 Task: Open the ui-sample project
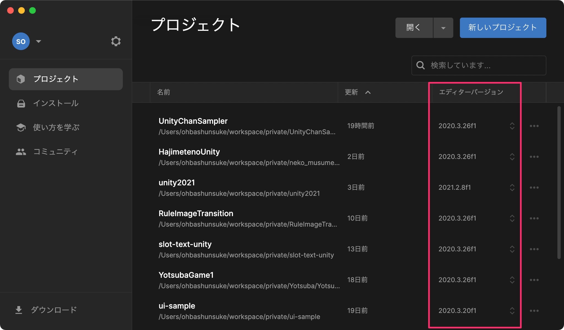[177, 306]
